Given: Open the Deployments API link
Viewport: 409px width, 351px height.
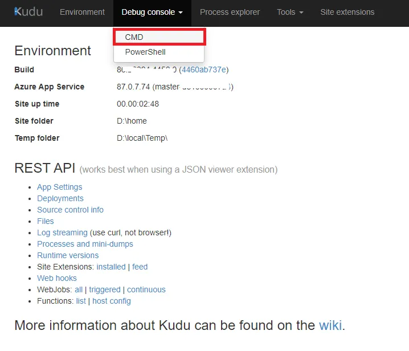Looking at the screenshot, I should click(x=60, y=198).
